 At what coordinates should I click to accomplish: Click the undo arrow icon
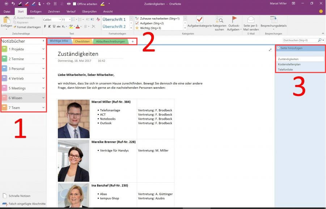[13, 4]
